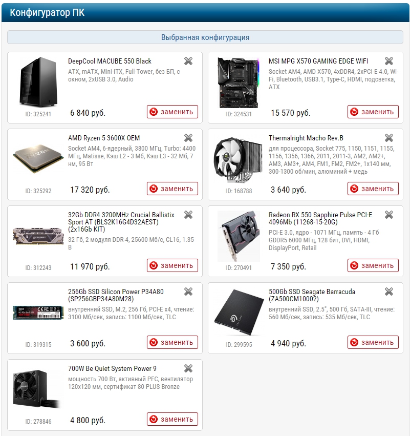The height and width of the screenshot is (436, 411).
Task: Delete AMD Ryzen 5 3600X using X icon
Action: [188, 138]
